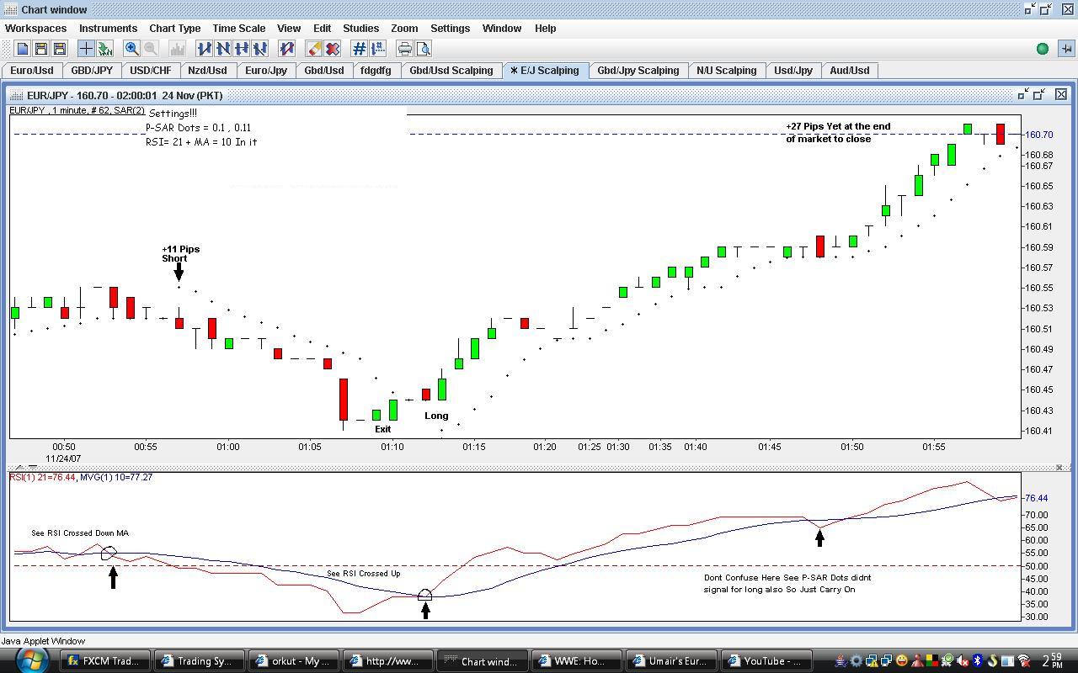Screen dimensions: 1078x673
Task: Switch to the USD/CHF tab
Action: coord(151,71)
